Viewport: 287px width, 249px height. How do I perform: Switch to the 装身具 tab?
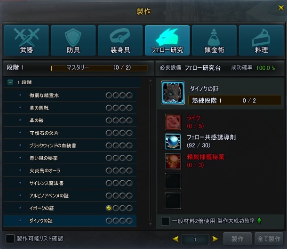tap(120, 40)
